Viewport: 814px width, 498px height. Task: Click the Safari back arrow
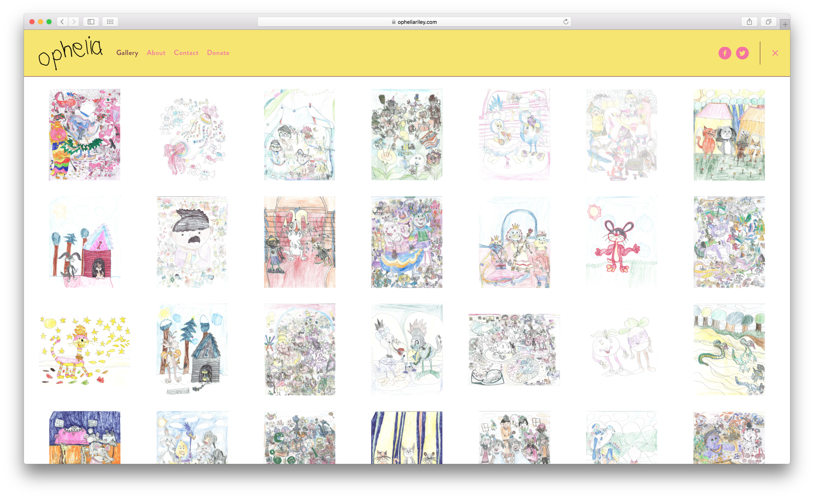(62, 22)
